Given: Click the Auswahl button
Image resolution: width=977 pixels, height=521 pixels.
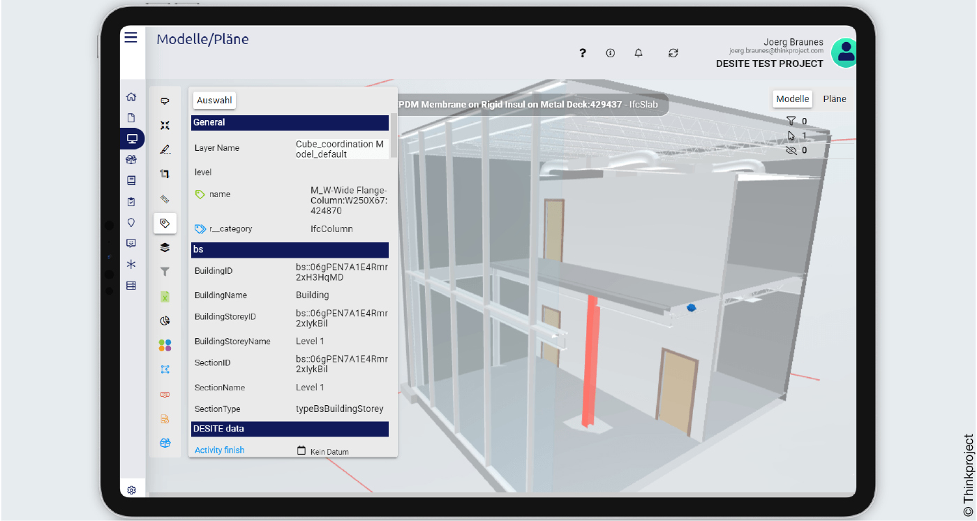Looking at the screenshot, I should point(214,100).
